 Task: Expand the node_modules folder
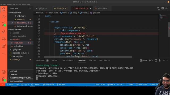tap(19, 36)
